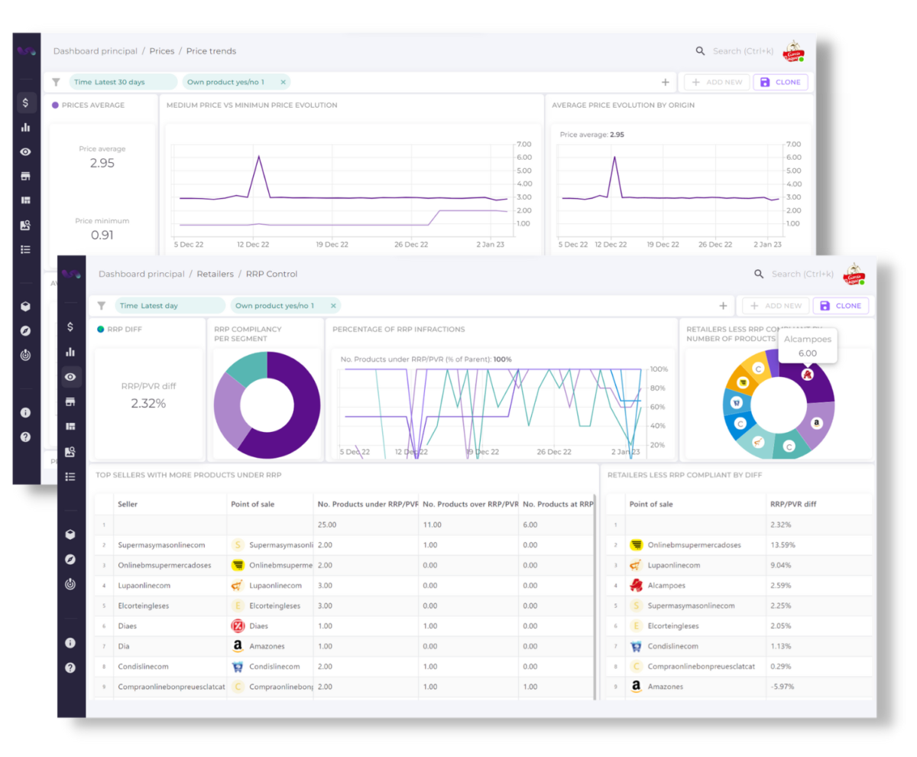
Task: Open the list view icon in the sidebar
Action: [70, 476]
